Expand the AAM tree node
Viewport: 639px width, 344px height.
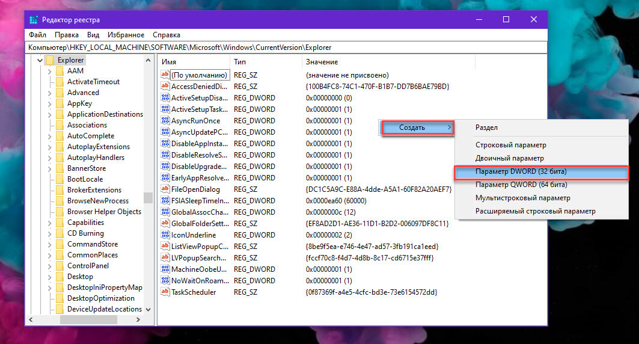click(50, 71)
